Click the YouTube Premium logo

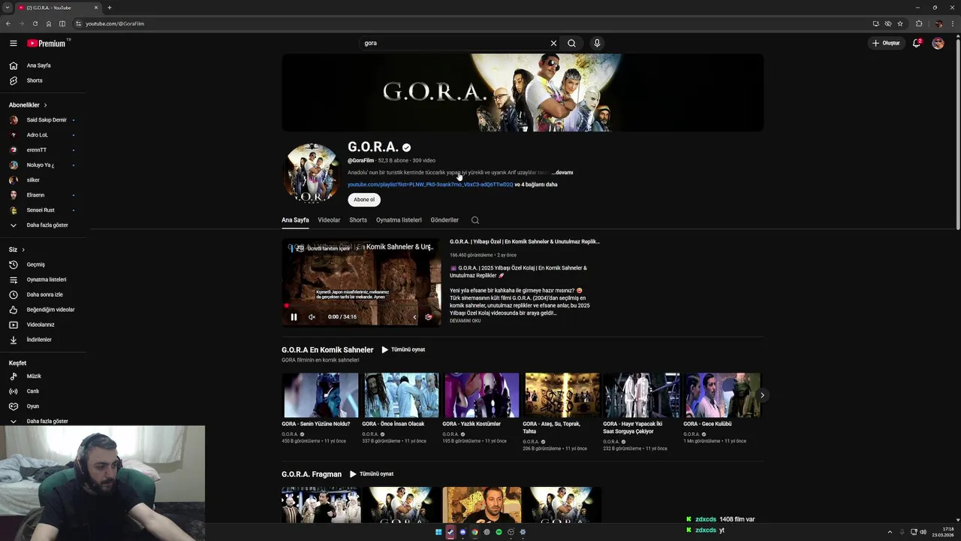(x=47, y=43)
